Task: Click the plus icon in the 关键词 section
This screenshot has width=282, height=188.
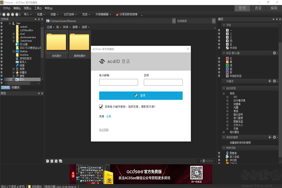Action: [270, 81]
